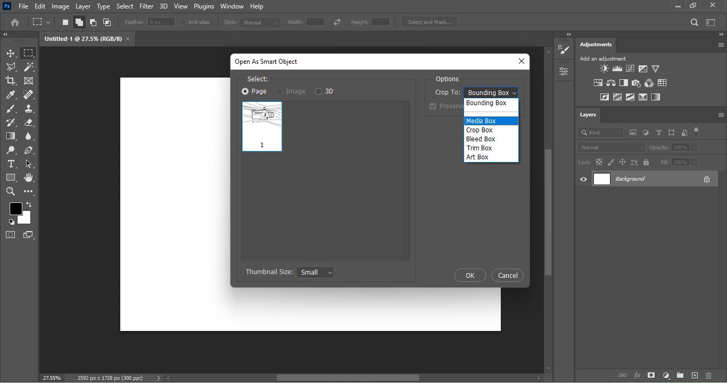The image size is (727, 383).
Task: Toggle Background layer visibility eye
Action: pos(584,179)
